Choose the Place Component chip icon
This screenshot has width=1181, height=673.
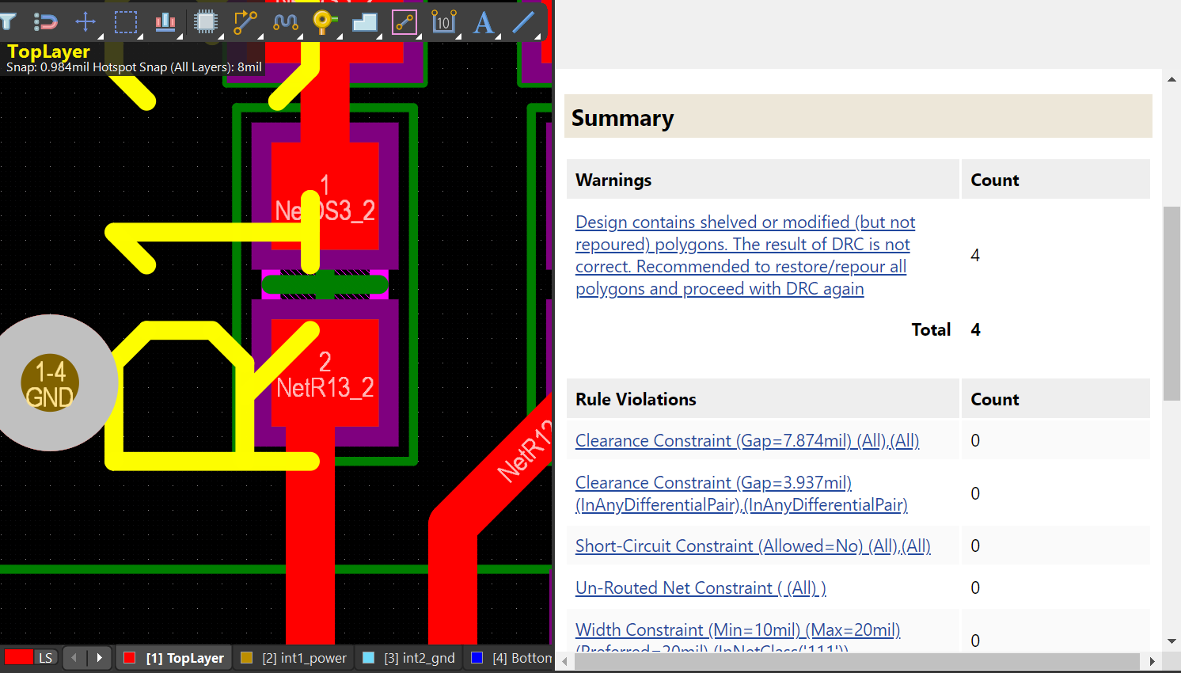coord(206,21)
